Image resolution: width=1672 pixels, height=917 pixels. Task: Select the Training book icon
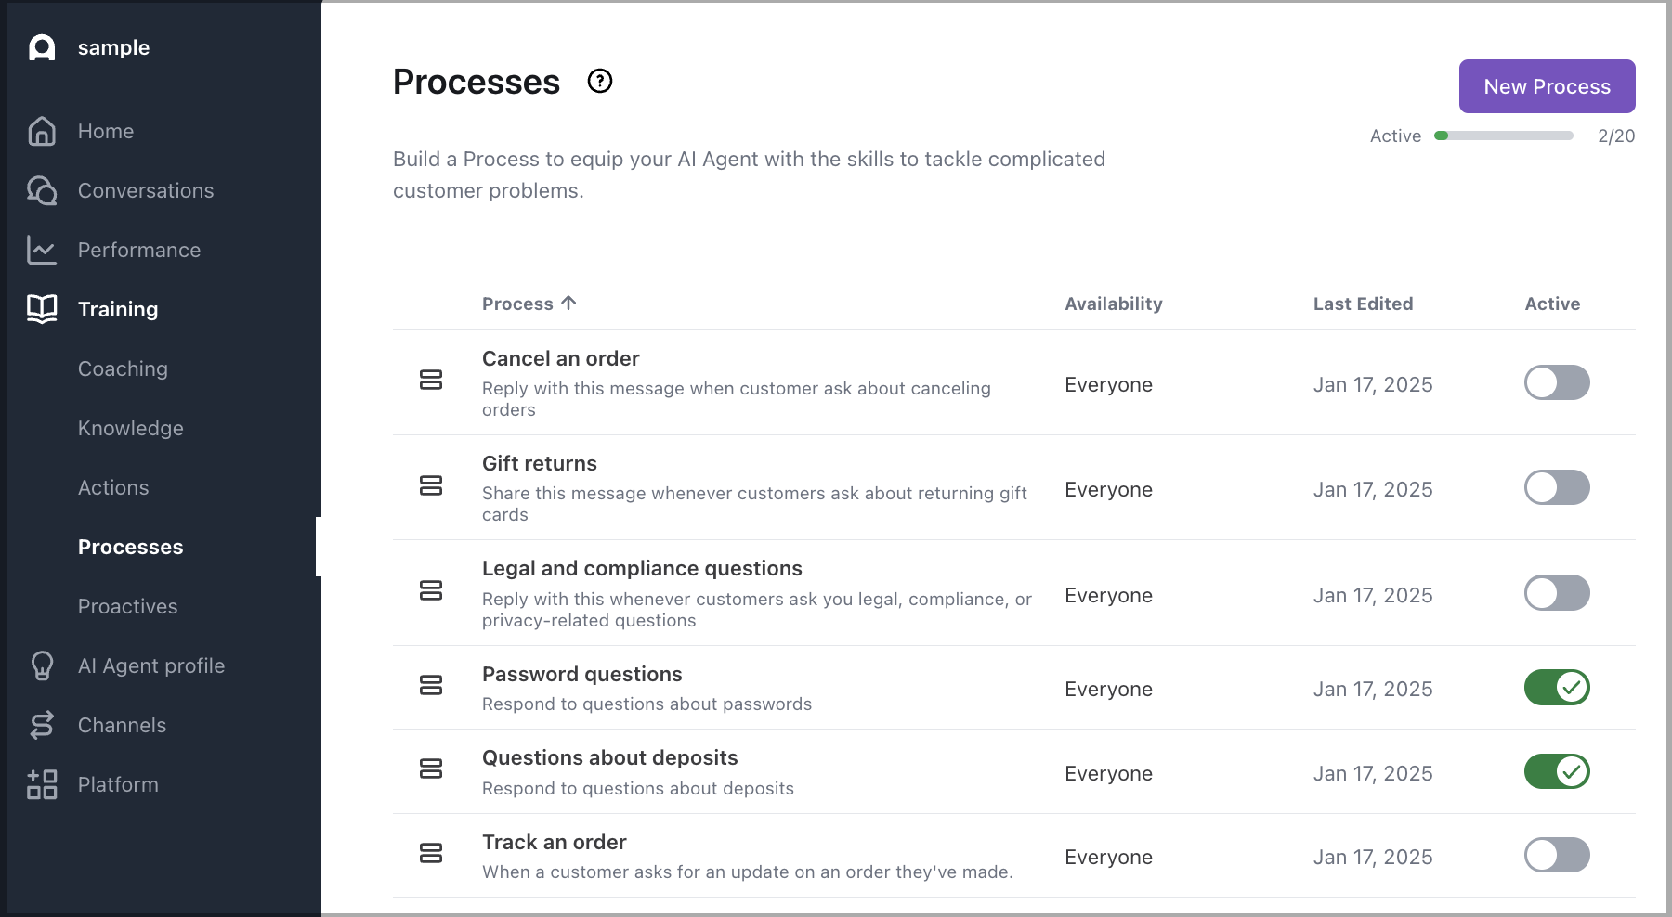tap(41, 309)
